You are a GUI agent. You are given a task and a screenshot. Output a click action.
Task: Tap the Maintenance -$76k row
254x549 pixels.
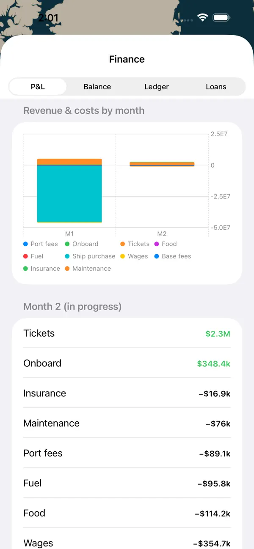[x=127, y=423]
